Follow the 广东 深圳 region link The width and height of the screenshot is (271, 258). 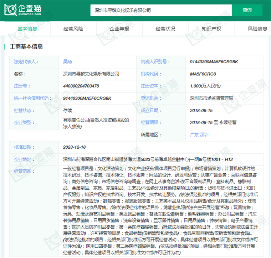[x=199, y=135]
